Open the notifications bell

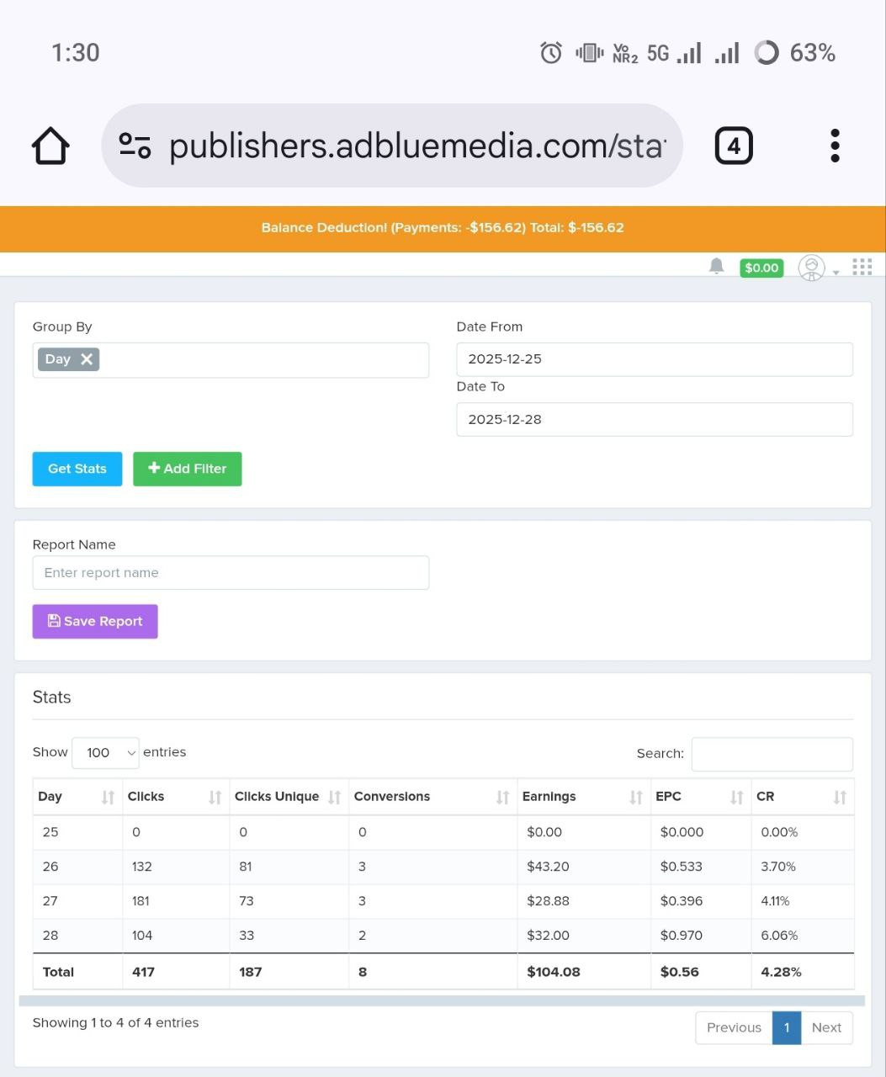tap(716, 267)
